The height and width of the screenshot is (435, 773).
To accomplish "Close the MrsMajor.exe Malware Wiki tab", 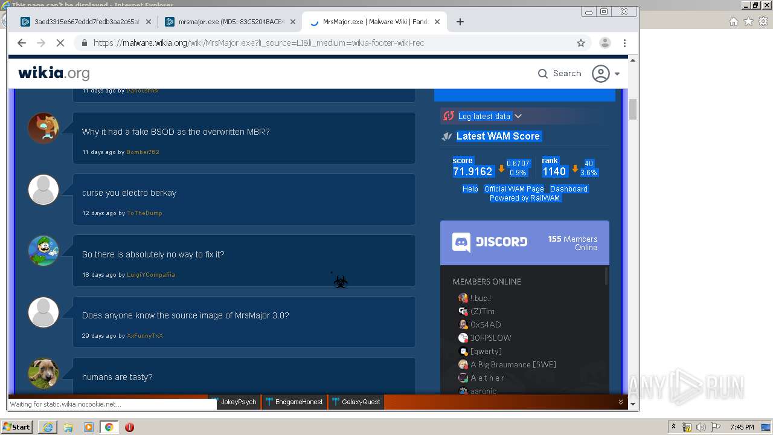I will [x=437, y=22].
